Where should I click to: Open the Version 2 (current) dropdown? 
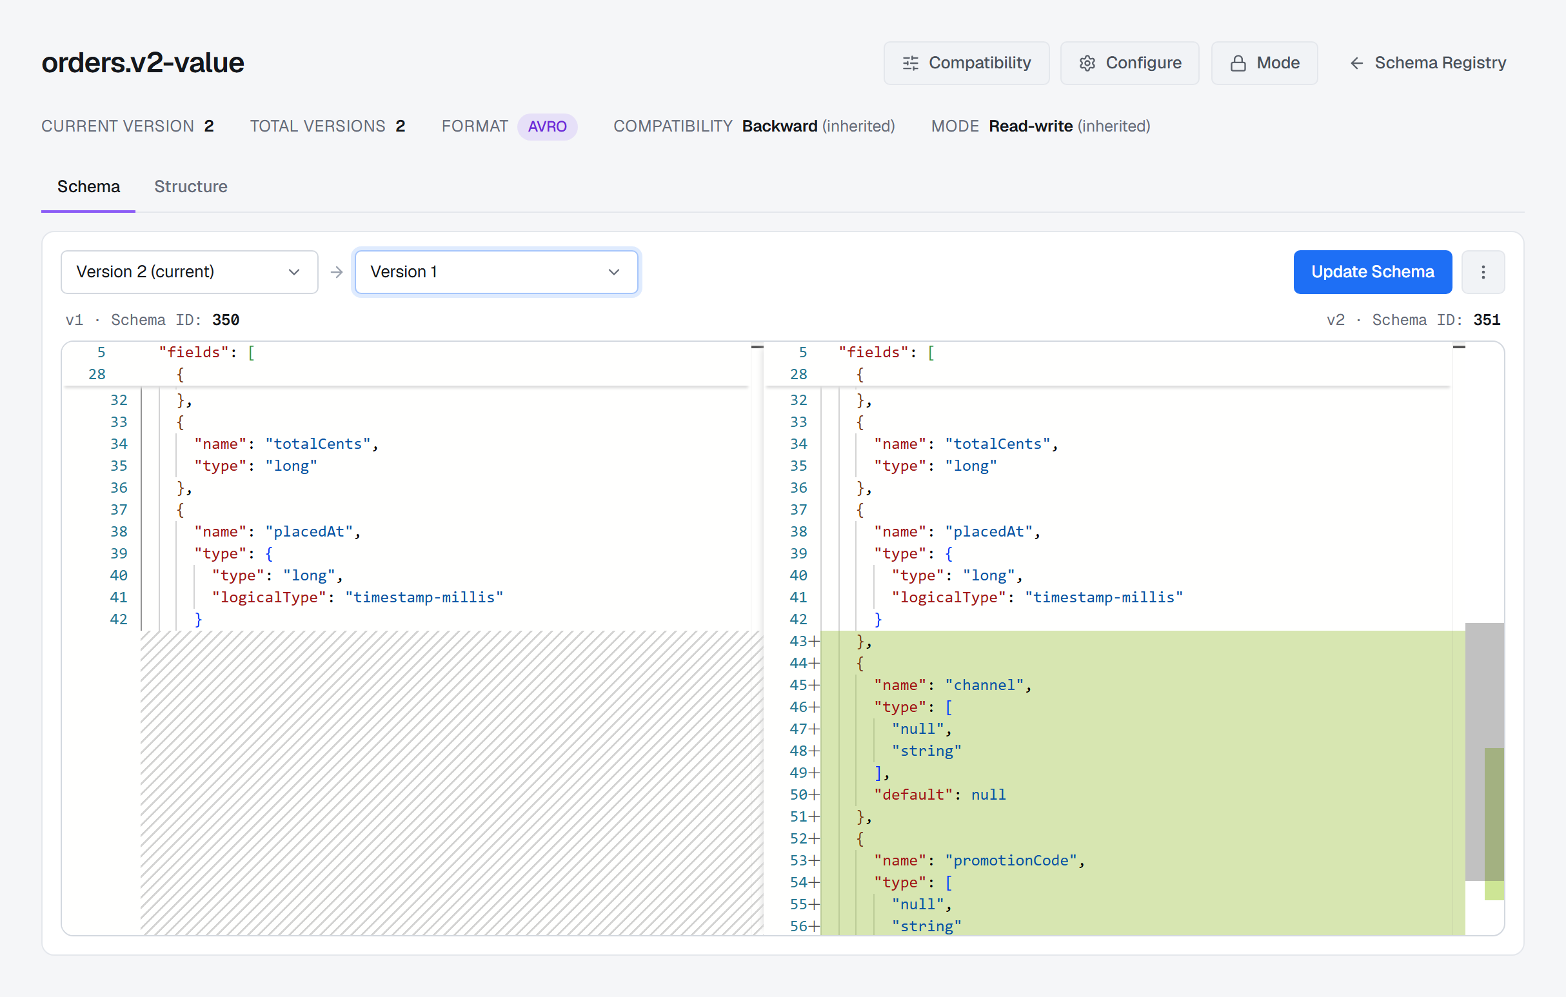[x=189, y=272]
